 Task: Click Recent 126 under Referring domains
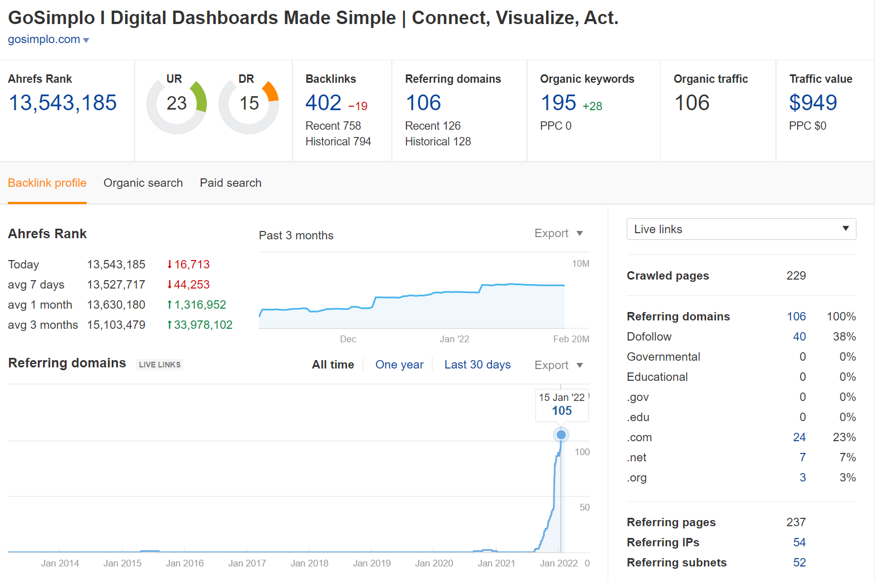[x=433, y=126]
